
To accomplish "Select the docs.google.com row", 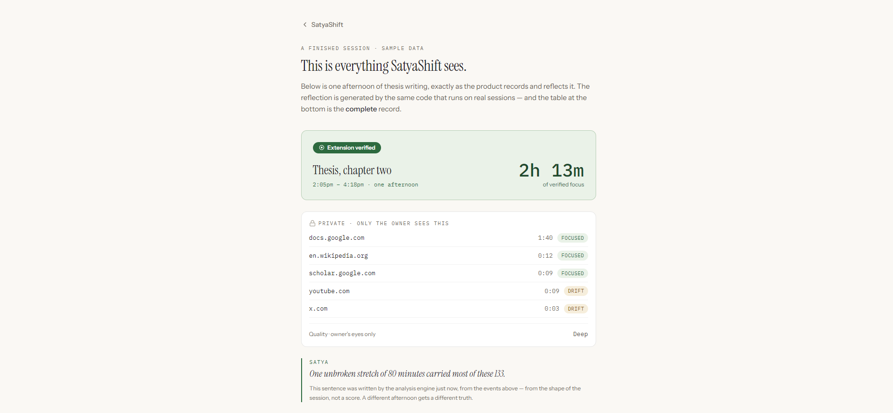I will coord(448,238).
